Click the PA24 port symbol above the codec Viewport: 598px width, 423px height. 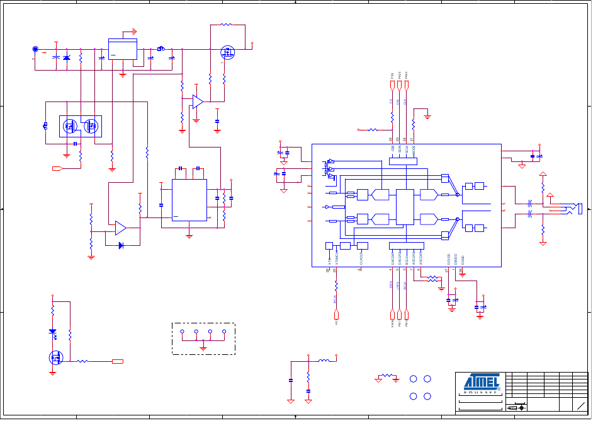(x=407, y=85)
